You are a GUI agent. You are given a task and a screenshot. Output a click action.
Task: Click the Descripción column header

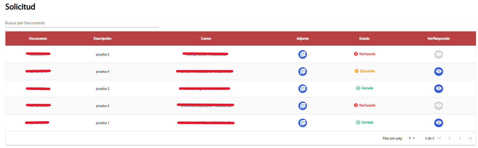(x=102, y=38)
